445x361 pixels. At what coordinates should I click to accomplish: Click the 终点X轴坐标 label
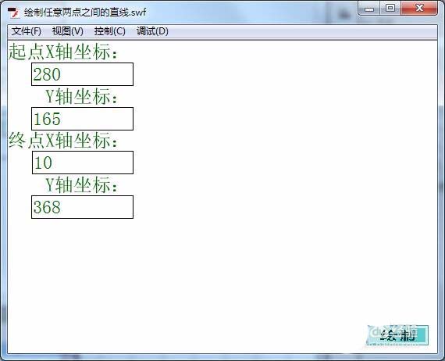[62, 141]
